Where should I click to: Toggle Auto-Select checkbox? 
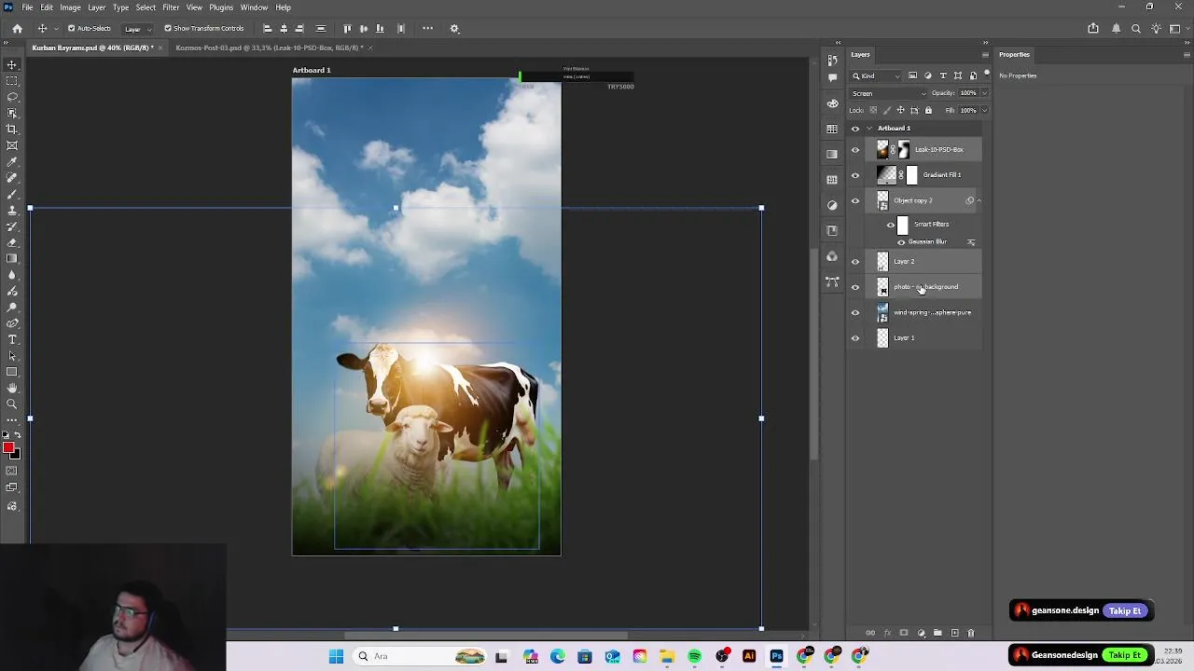point(71,28)
